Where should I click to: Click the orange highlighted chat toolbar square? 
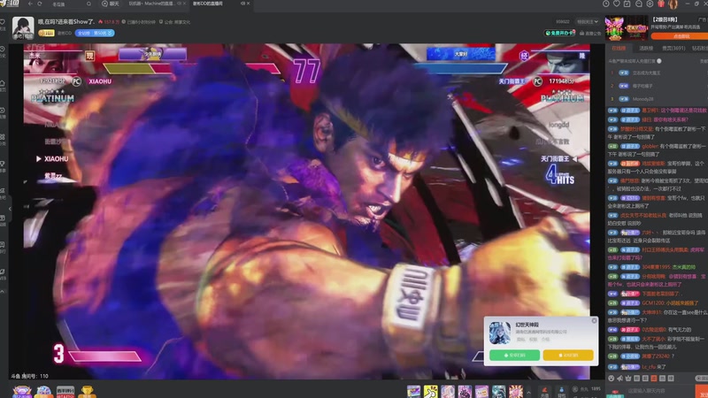654,379
